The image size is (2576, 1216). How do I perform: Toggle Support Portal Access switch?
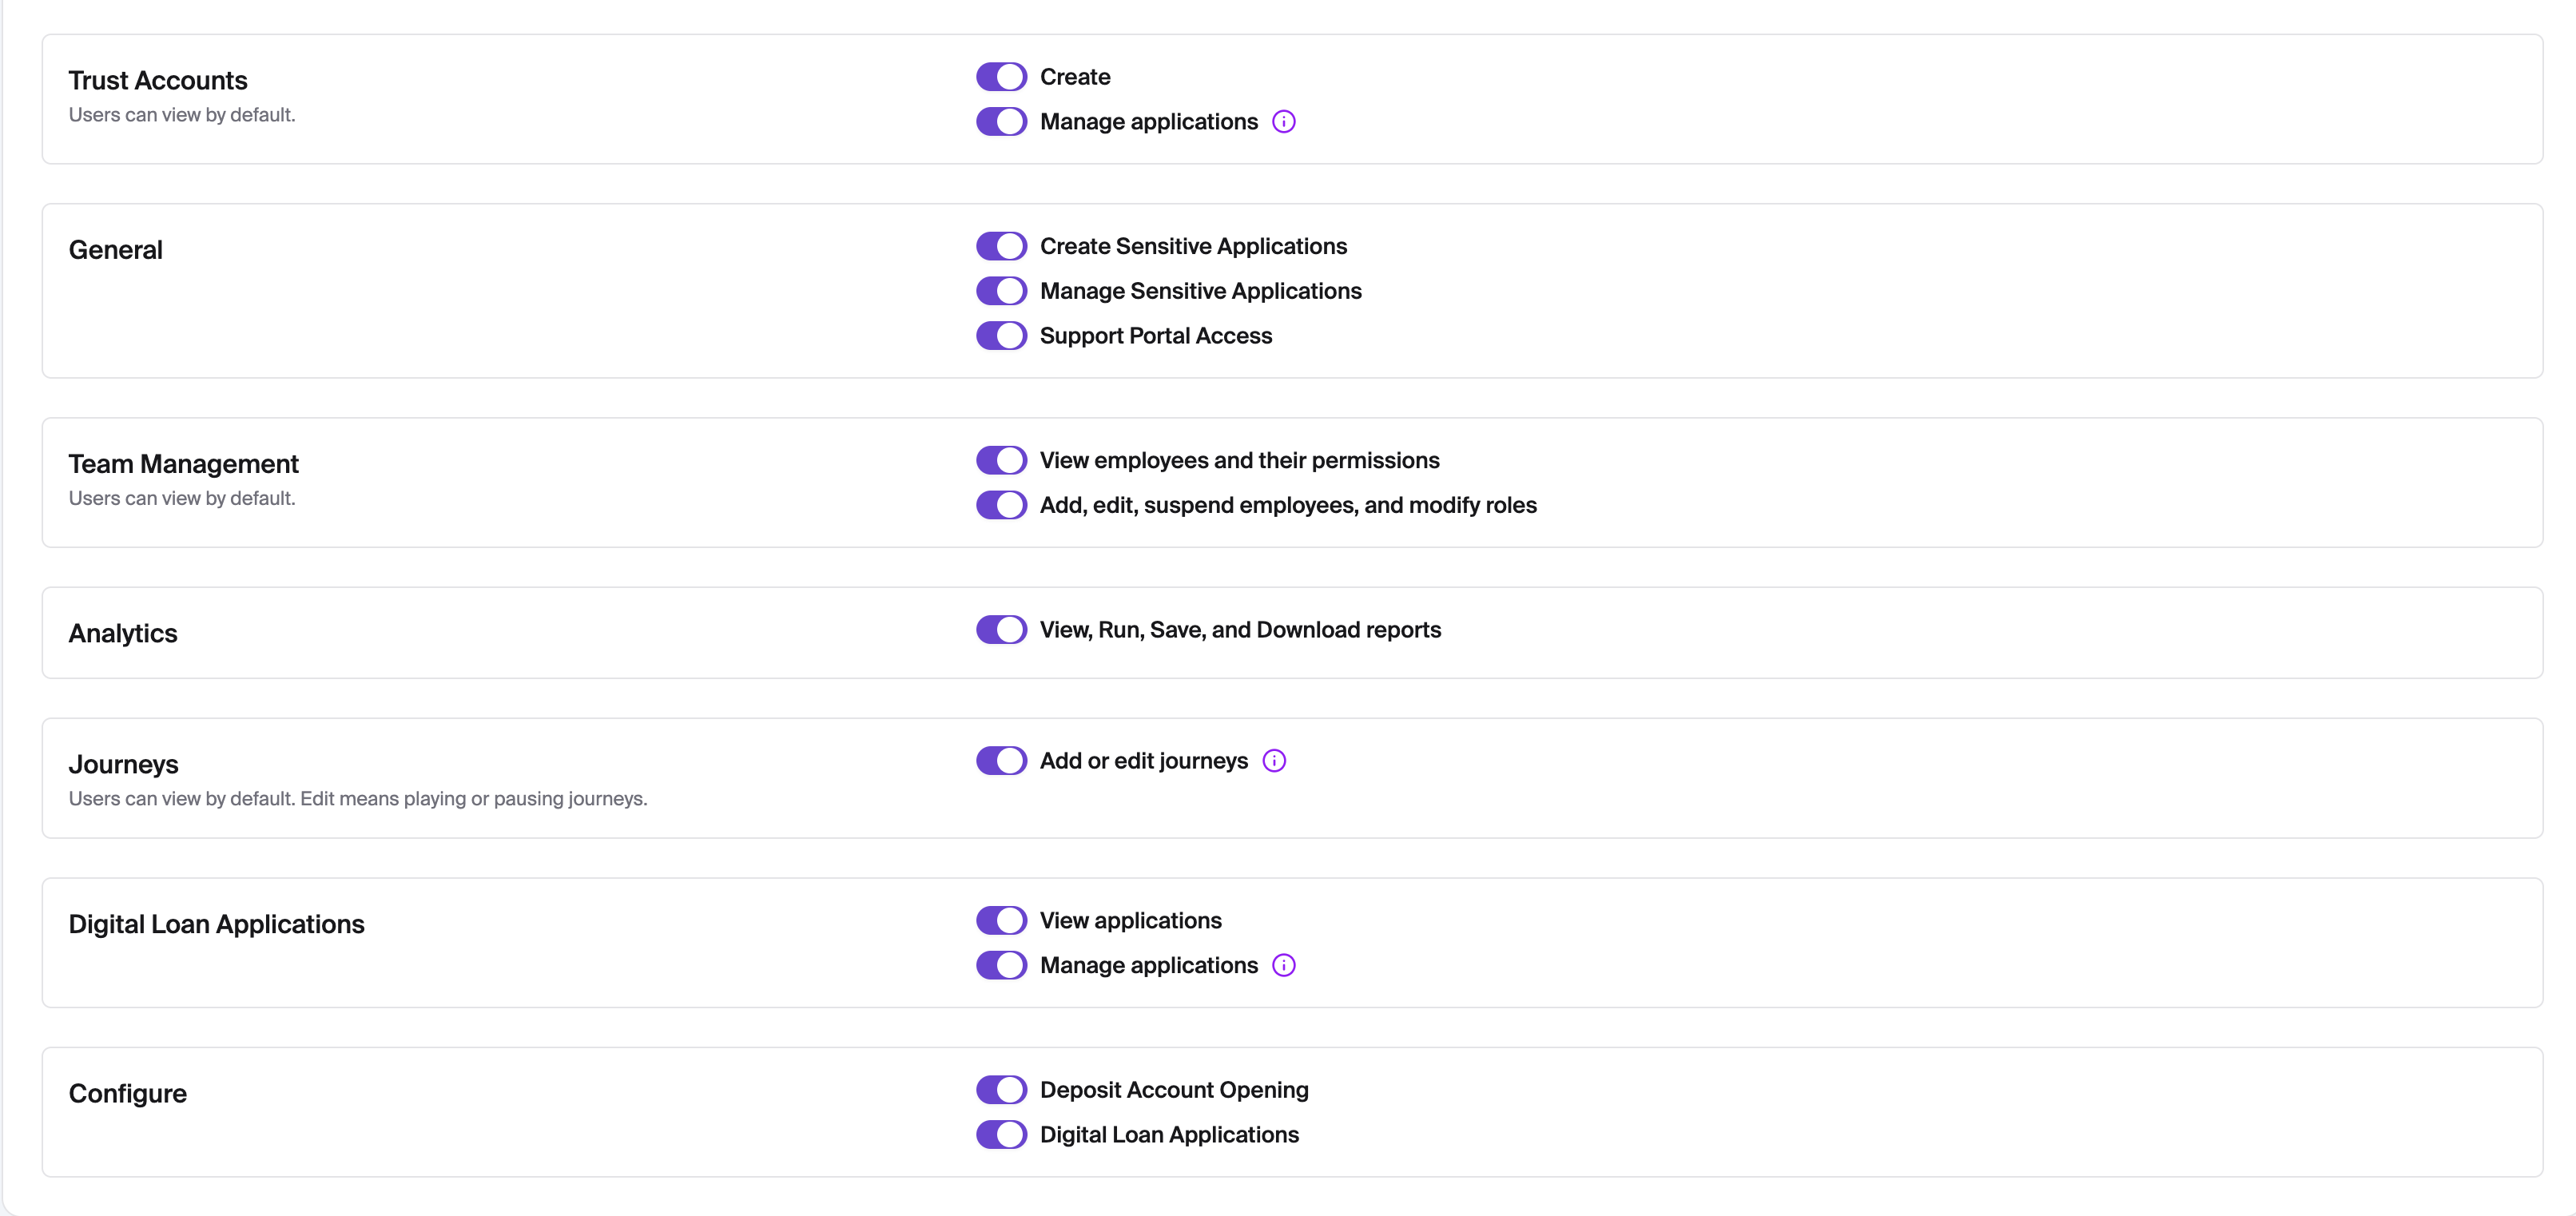1001,336
